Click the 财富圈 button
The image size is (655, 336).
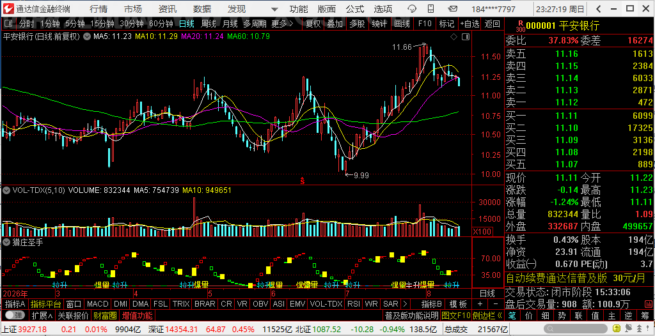(x=105, y=315)
